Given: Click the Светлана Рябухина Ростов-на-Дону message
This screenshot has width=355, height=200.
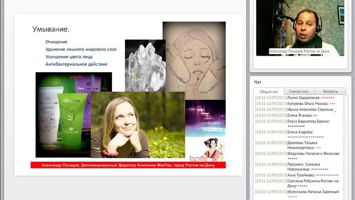Looking at the screenshot, I should tap(297, 183).
